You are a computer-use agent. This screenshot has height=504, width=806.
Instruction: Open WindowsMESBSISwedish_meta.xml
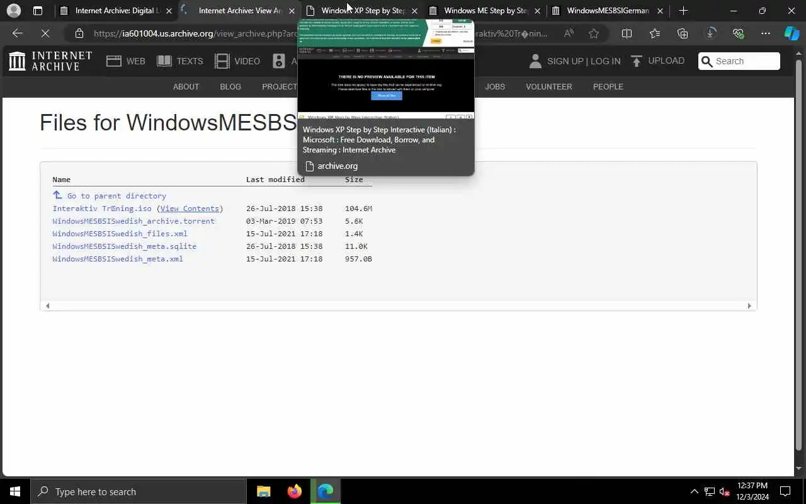click(x=118, y=259)
